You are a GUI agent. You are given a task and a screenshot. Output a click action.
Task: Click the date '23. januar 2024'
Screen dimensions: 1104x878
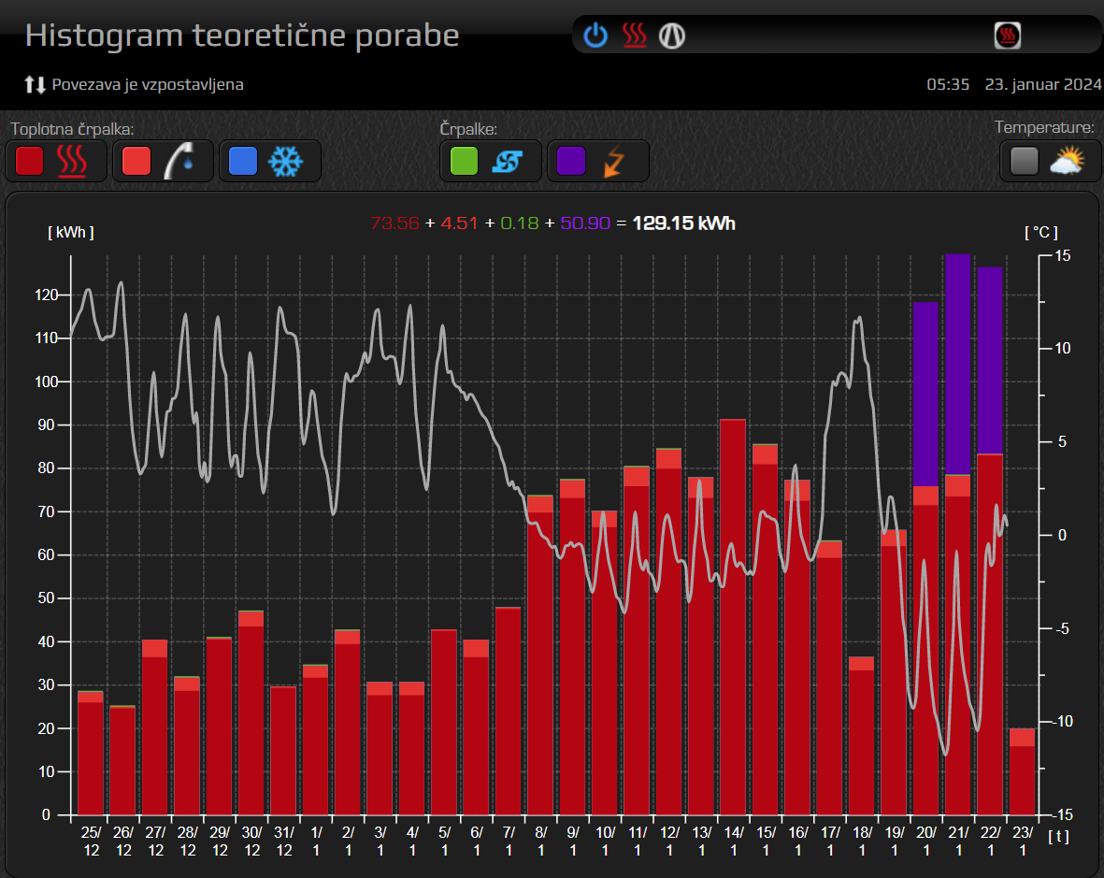1042,84
